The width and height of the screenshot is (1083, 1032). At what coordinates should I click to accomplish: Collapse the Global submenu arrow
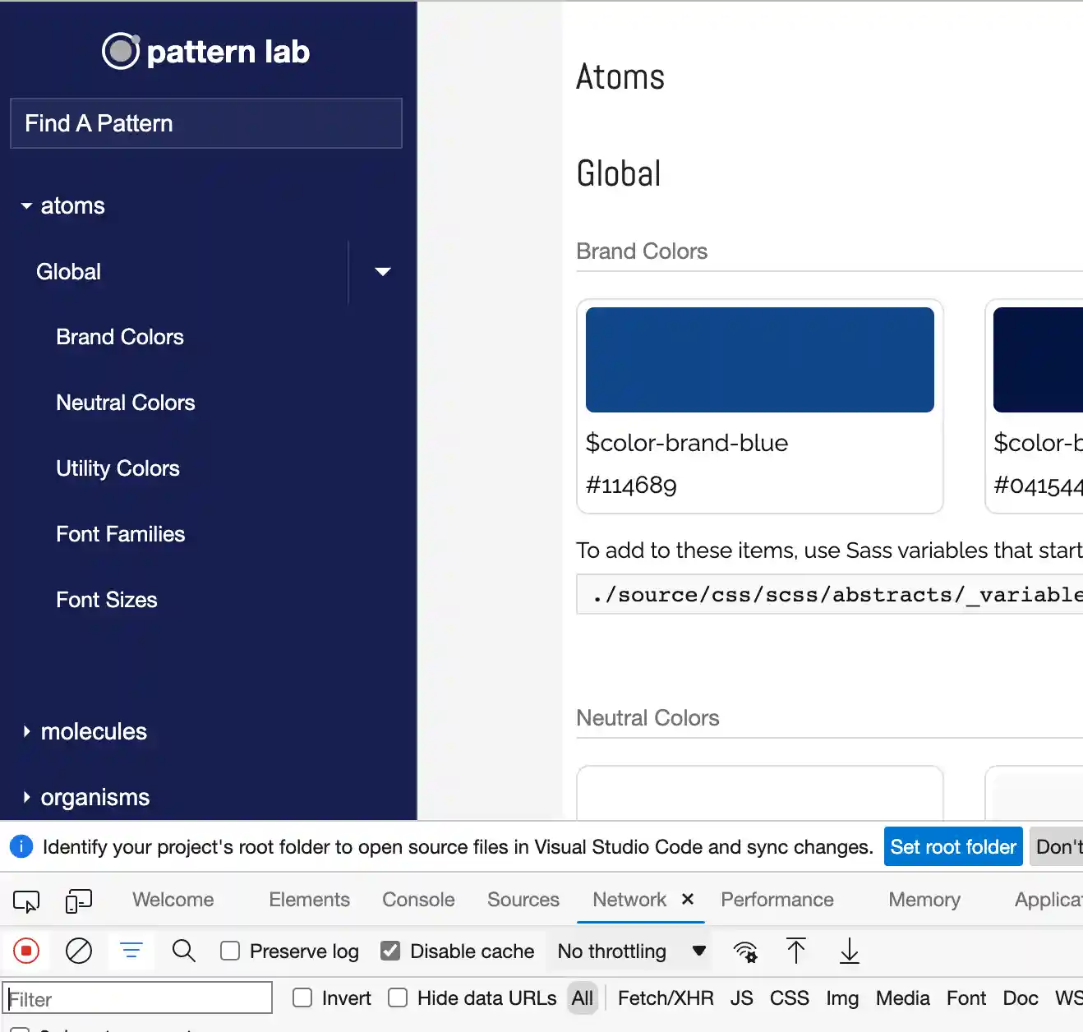coord(382,272)
